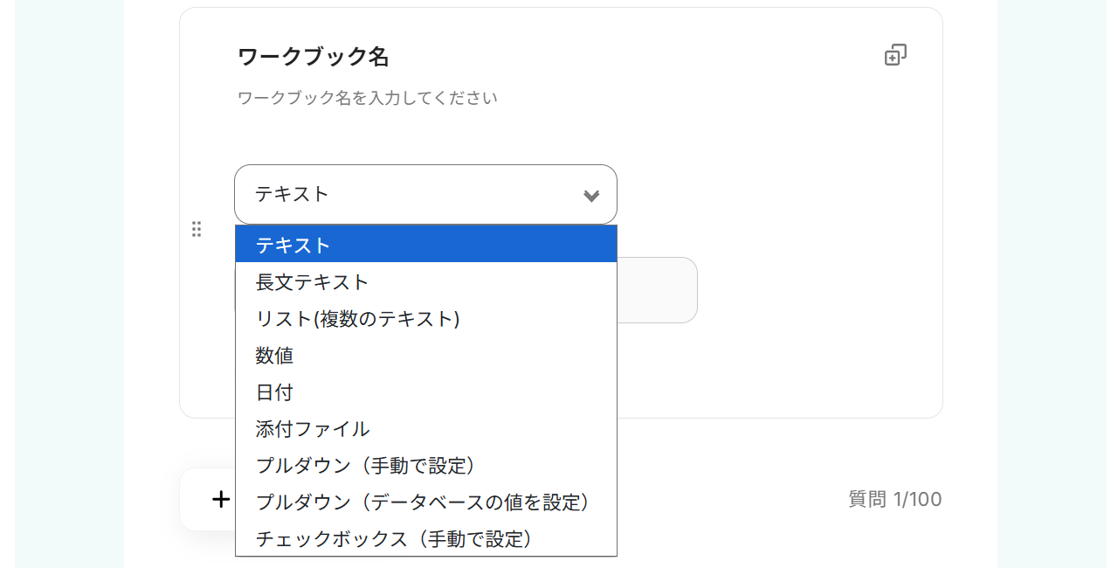The height and width of the screenshot is (568, 1118).
Task: Click the six-dot drag handle icon
Action: point(197,229)
